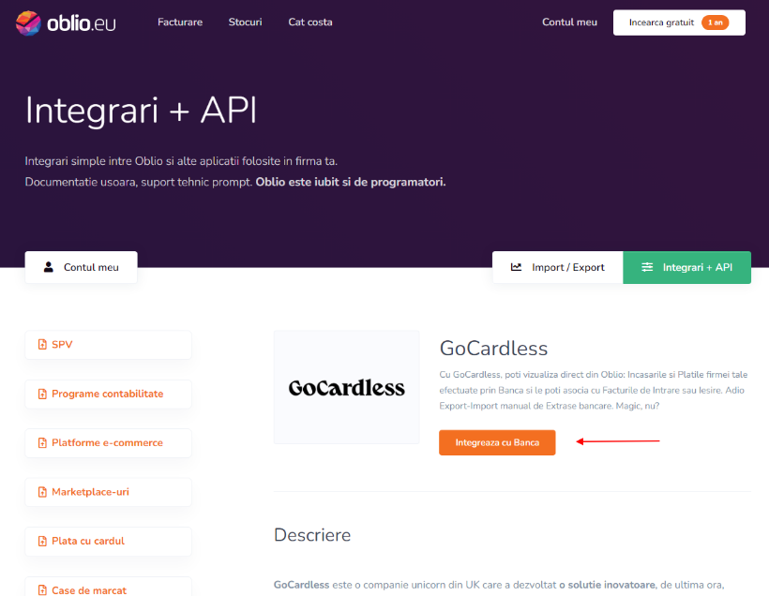
Task: Click the document icon next to Plata cu cardul
Action: (42, 541)
